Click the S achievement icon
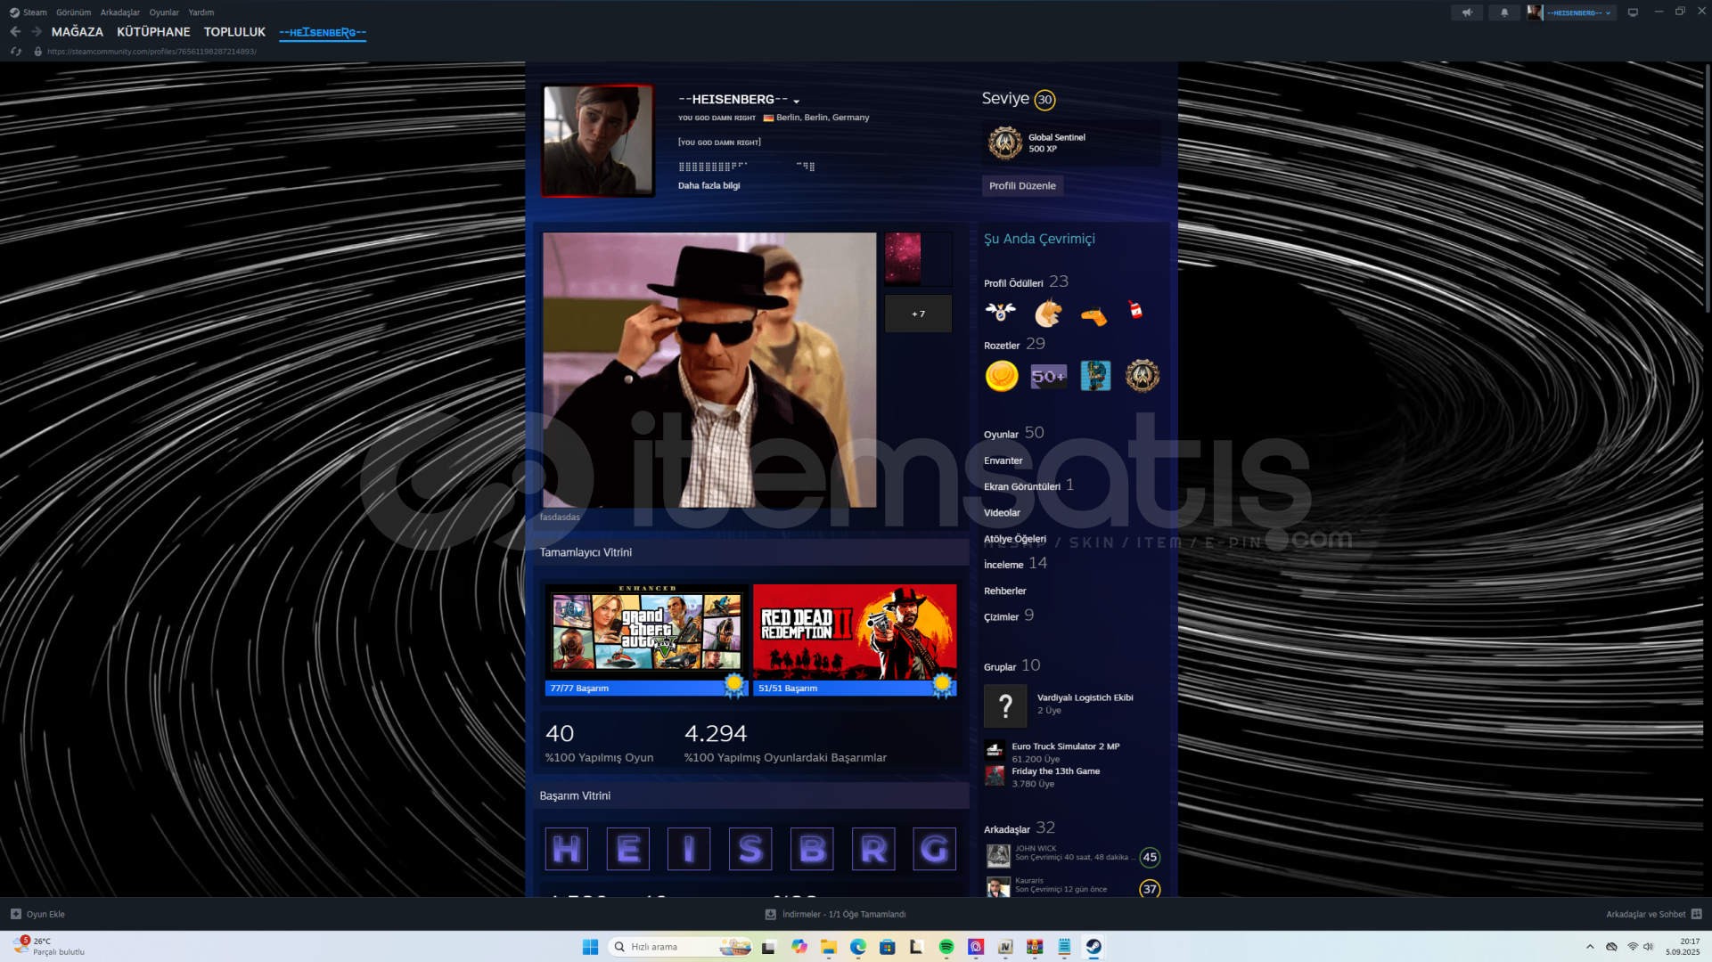Image resolution: width=1712 pixels, height=962 pixels. 750,849
